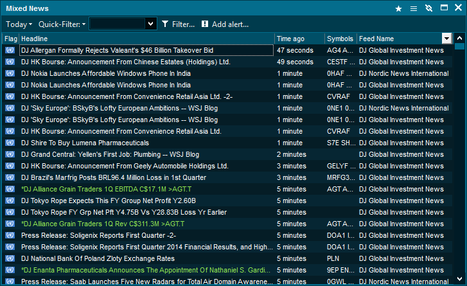Open Grand Central: Yellen's First Job headline
The height and width of the screenshot is (286, 467).
110,154
